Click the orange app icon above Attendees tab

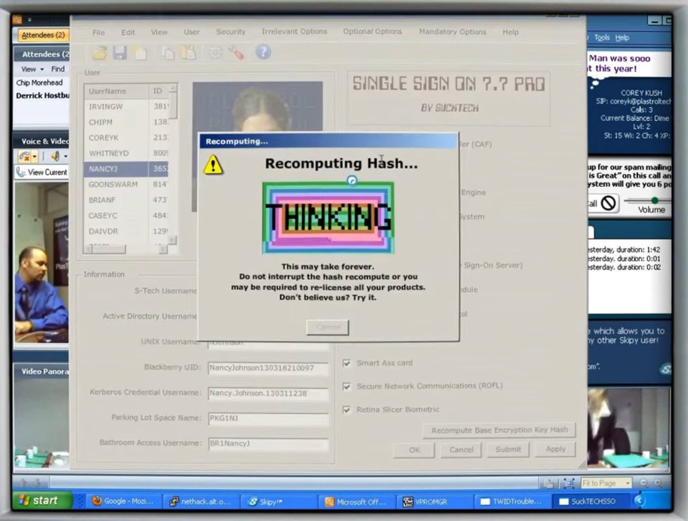click(17, 20)
